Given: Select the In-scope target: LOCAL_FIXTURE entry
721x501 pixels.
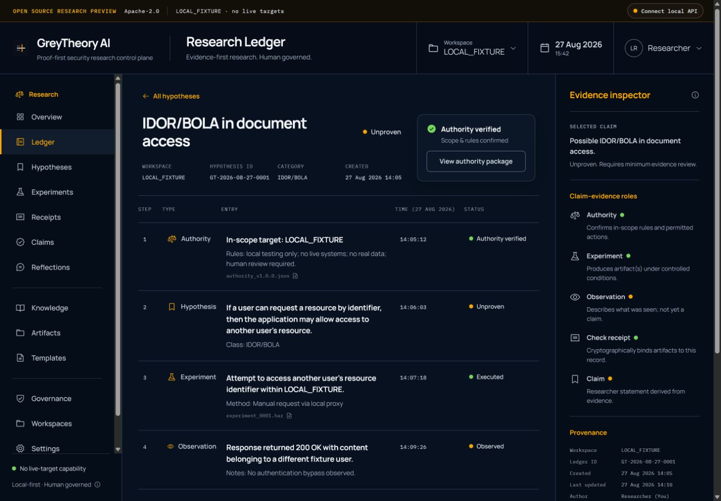Looking at the screenshot, I should [284, 240].
